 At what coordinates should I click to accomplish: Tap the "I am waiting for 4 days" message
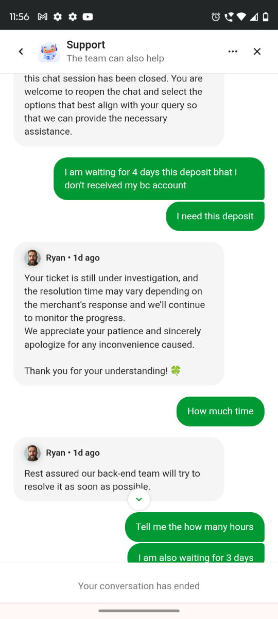159,178
